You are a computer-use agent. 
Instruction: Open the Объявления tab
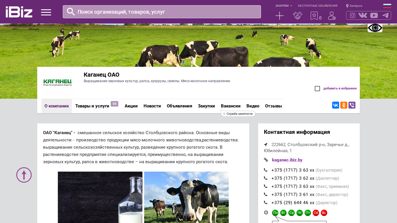click(x=179, y=106)
